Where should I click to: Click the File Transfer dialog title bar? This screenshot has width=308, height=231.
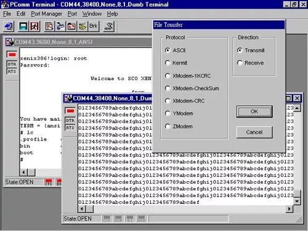pos(219,25)
